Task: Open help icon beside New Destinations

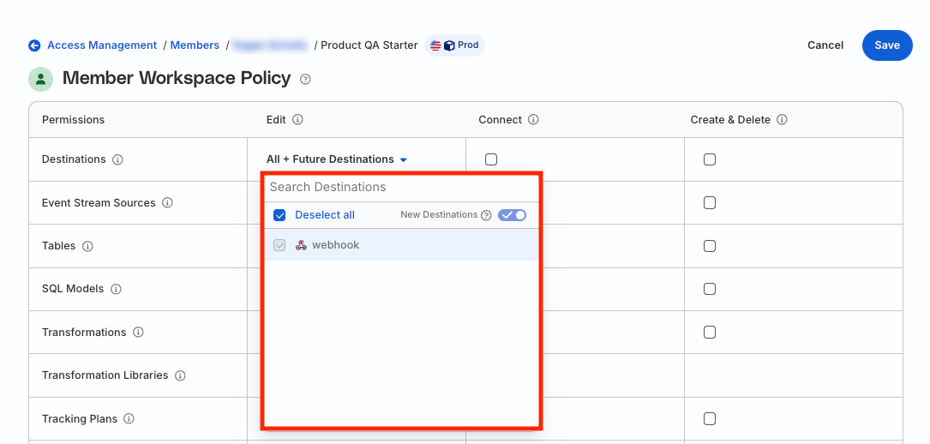Action: (486, 215)
